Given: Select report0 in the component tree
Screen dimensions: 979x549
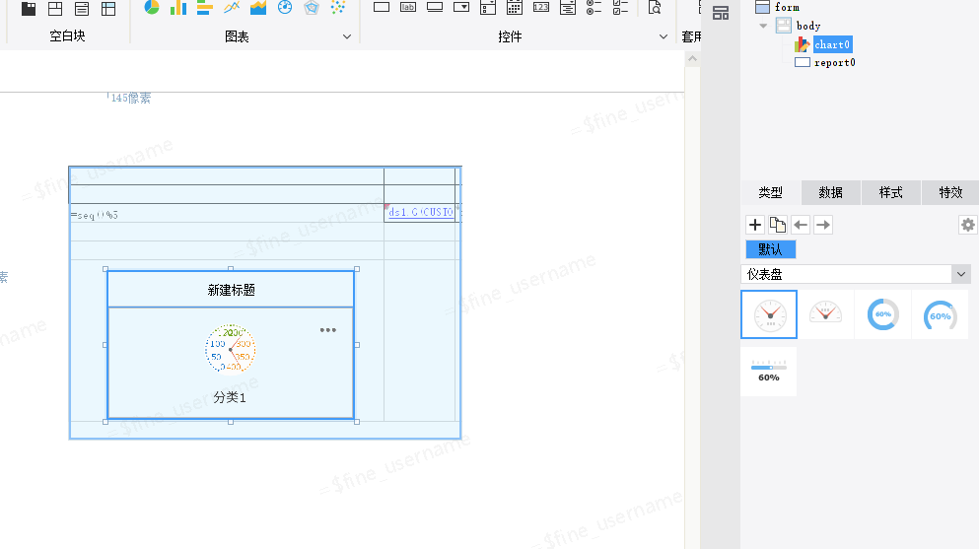Looking at the screenshot, I should click(834, 62).
